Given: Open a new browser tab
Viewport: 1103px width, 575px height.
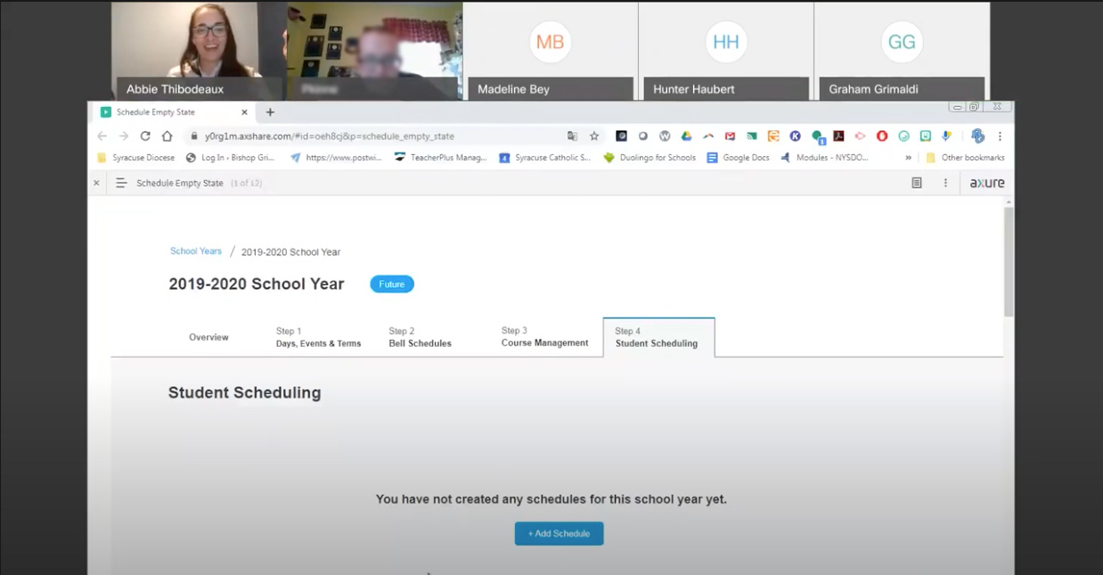Looking at the screenshot, I should 270,112.
